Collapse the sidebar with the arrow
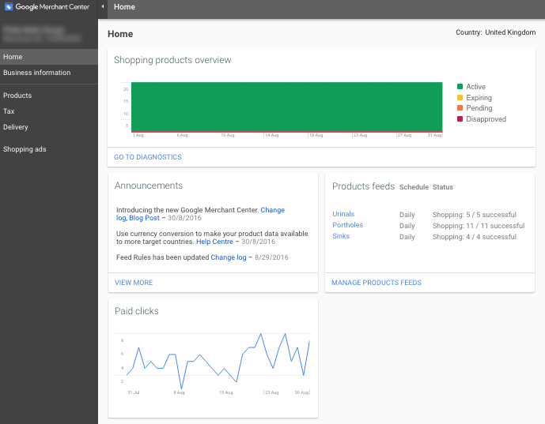The image size is (545, 424). click(x=102, y=7)
